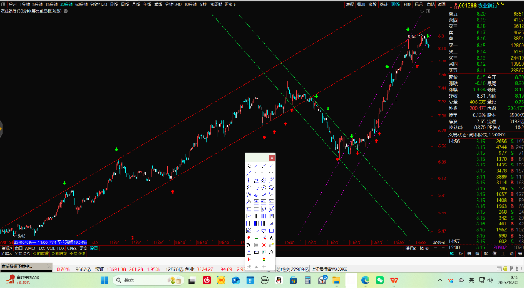Choose the arc drawing tool
524x289 pixels.
[x=256, y=187]
